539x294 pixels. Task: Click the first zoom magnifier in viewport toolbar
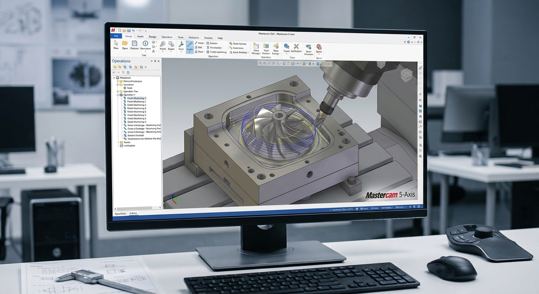coord(260,63)
